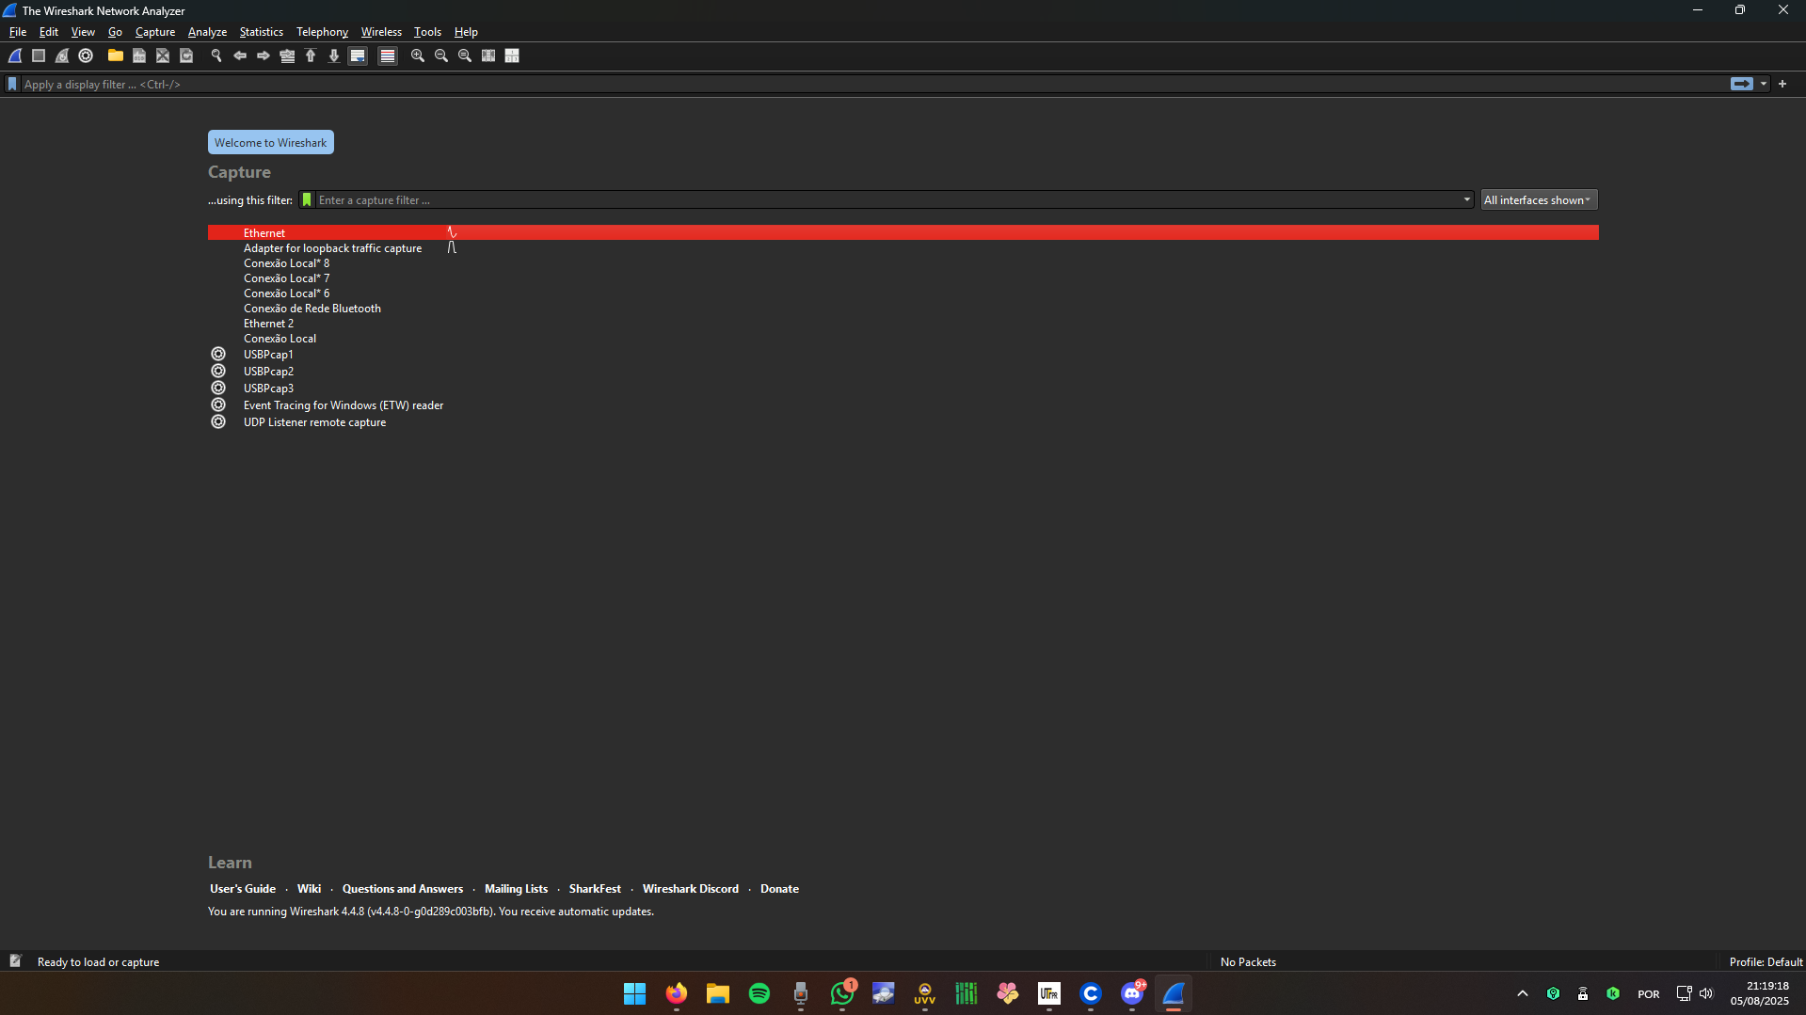The image size is (1806, 1015).
Task: Expand display filter history dropdown
Action: pos(1764,84)
